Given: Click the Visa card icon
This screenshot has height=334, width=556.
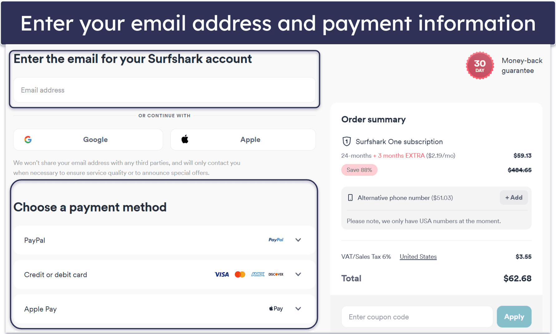Looking at the screenshot, I should [222, 274].
